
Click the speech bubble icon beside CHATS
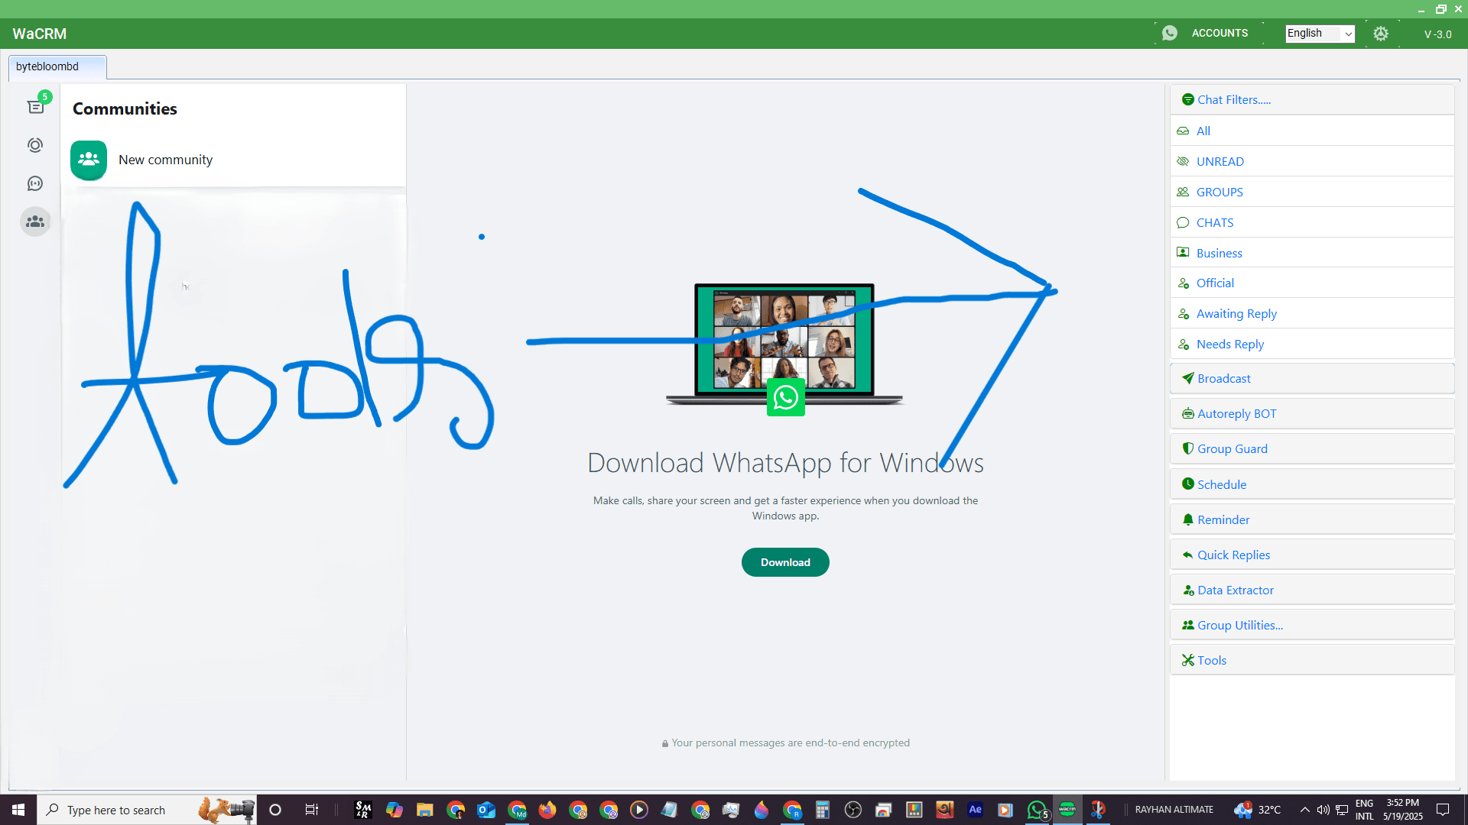[1183, 222]
